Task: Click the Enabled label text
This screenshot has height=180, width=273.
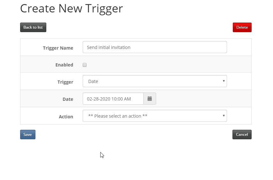Action: (64, 65)
